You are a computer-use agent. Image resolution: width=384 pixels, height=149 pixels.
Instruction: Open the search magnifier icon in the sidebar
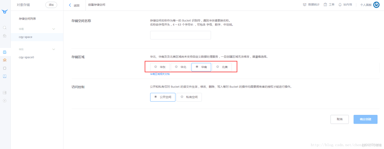pyautogui.click(x=5, y=28)
